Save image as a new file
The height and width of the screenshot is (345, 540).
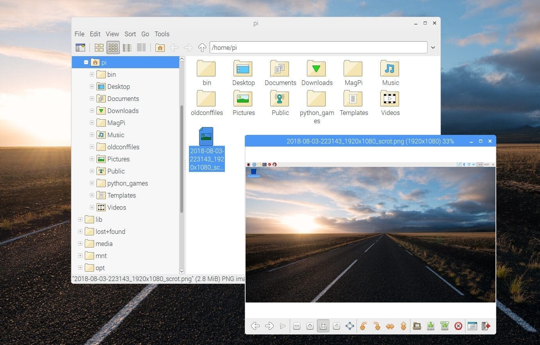444,326
